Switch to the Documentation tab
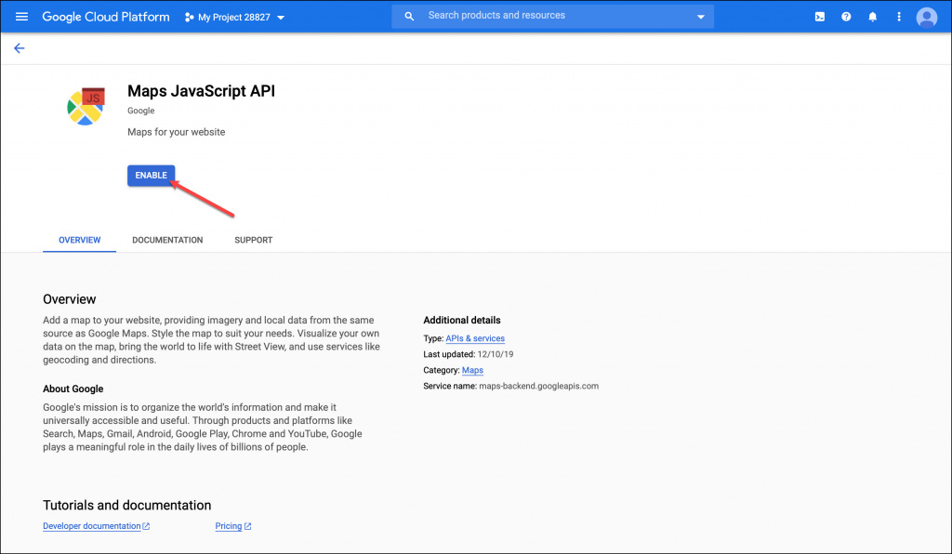 click(x=167, y=240)
